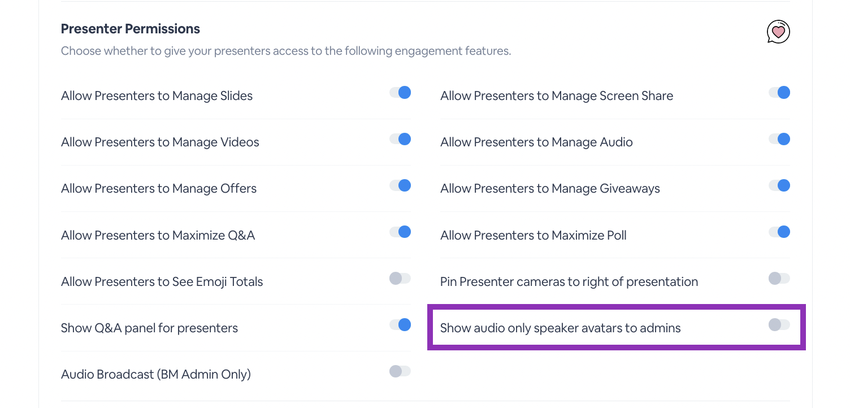The height and width of the screenshot is (408, 850).
Task: Turn on Audio Broadcast (BM Admin Only)
Action: pyautogui.click(x=400, y=371)
